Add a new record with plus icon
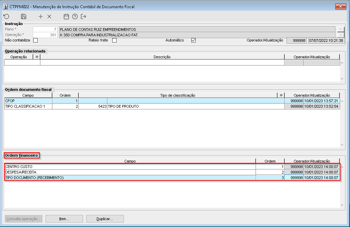Image resolution: width=350 pixels, height=227 pixels. click(x=41, y=16)
